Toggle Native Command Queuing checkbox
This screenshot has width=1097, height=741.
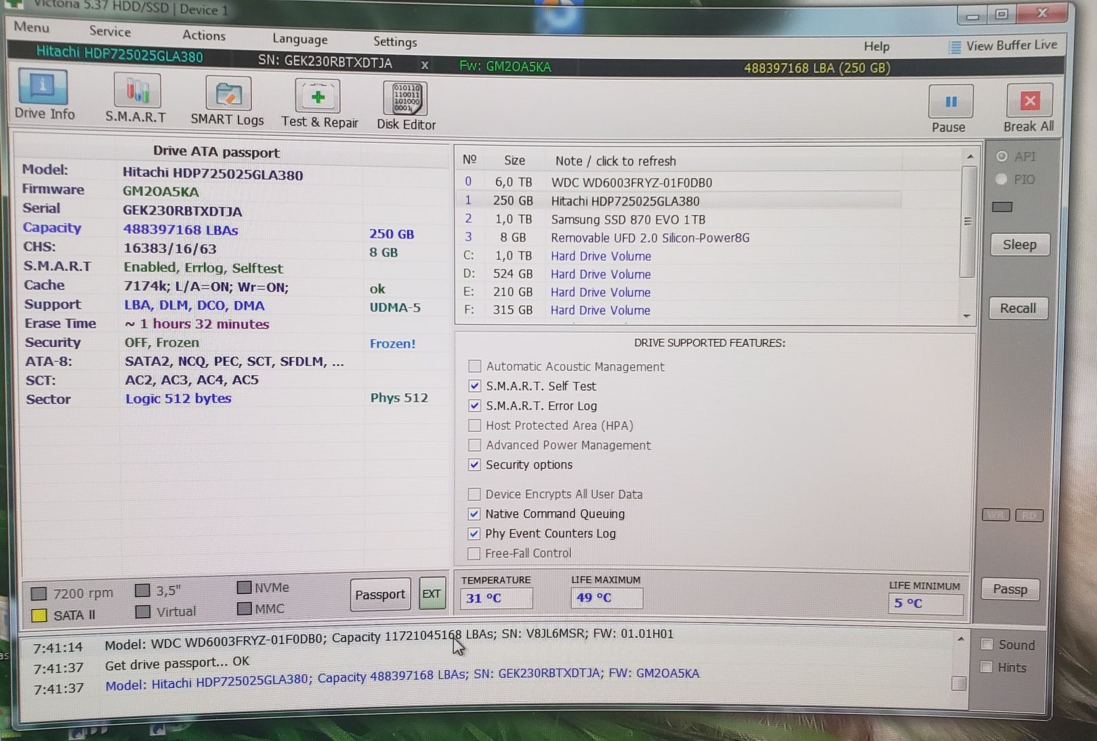coord(474,514)
